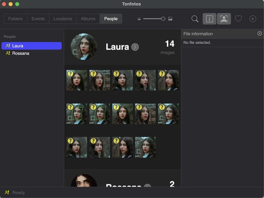Screen dimensions: 264x198
Task: Click the People sidebar heading
Action: 10,36
